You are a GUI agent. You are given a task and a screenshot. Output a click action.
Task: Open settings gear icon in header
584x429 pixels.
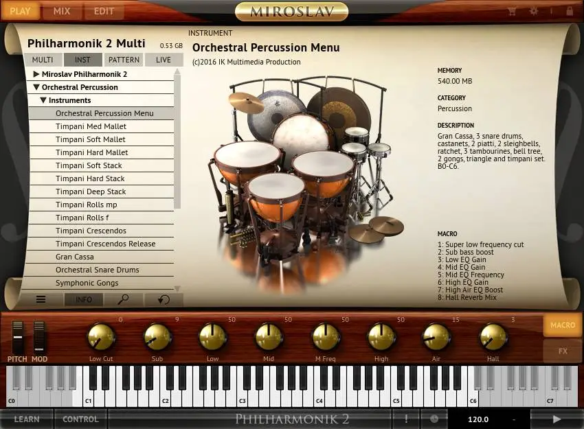click(x=534, y=11)
